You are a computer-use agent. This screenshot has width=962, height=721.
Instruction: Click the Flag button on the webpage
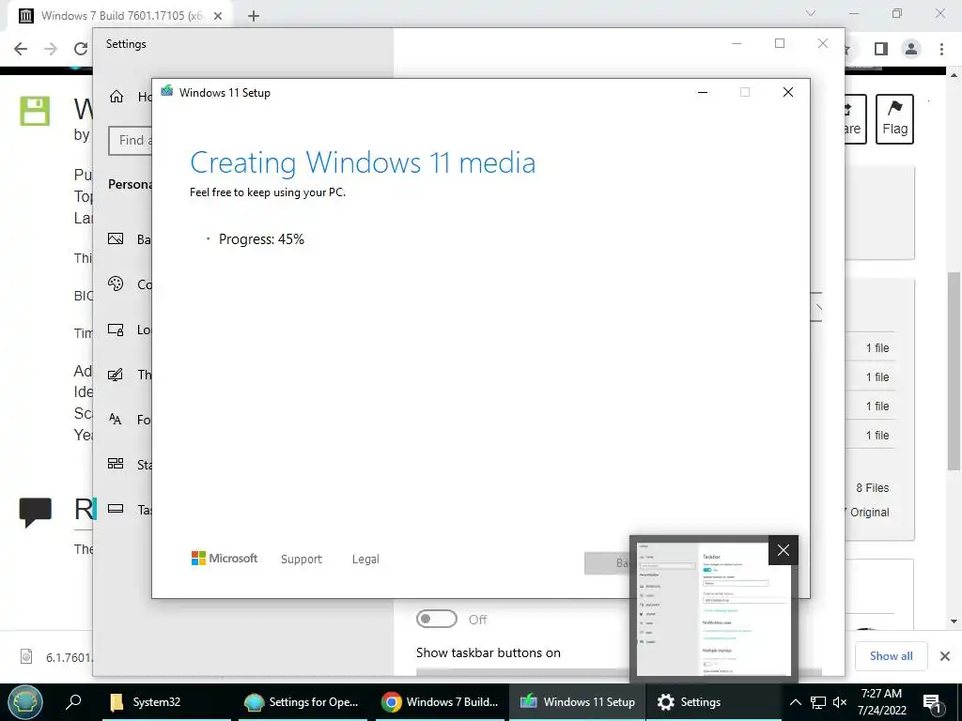click(894, 119)
